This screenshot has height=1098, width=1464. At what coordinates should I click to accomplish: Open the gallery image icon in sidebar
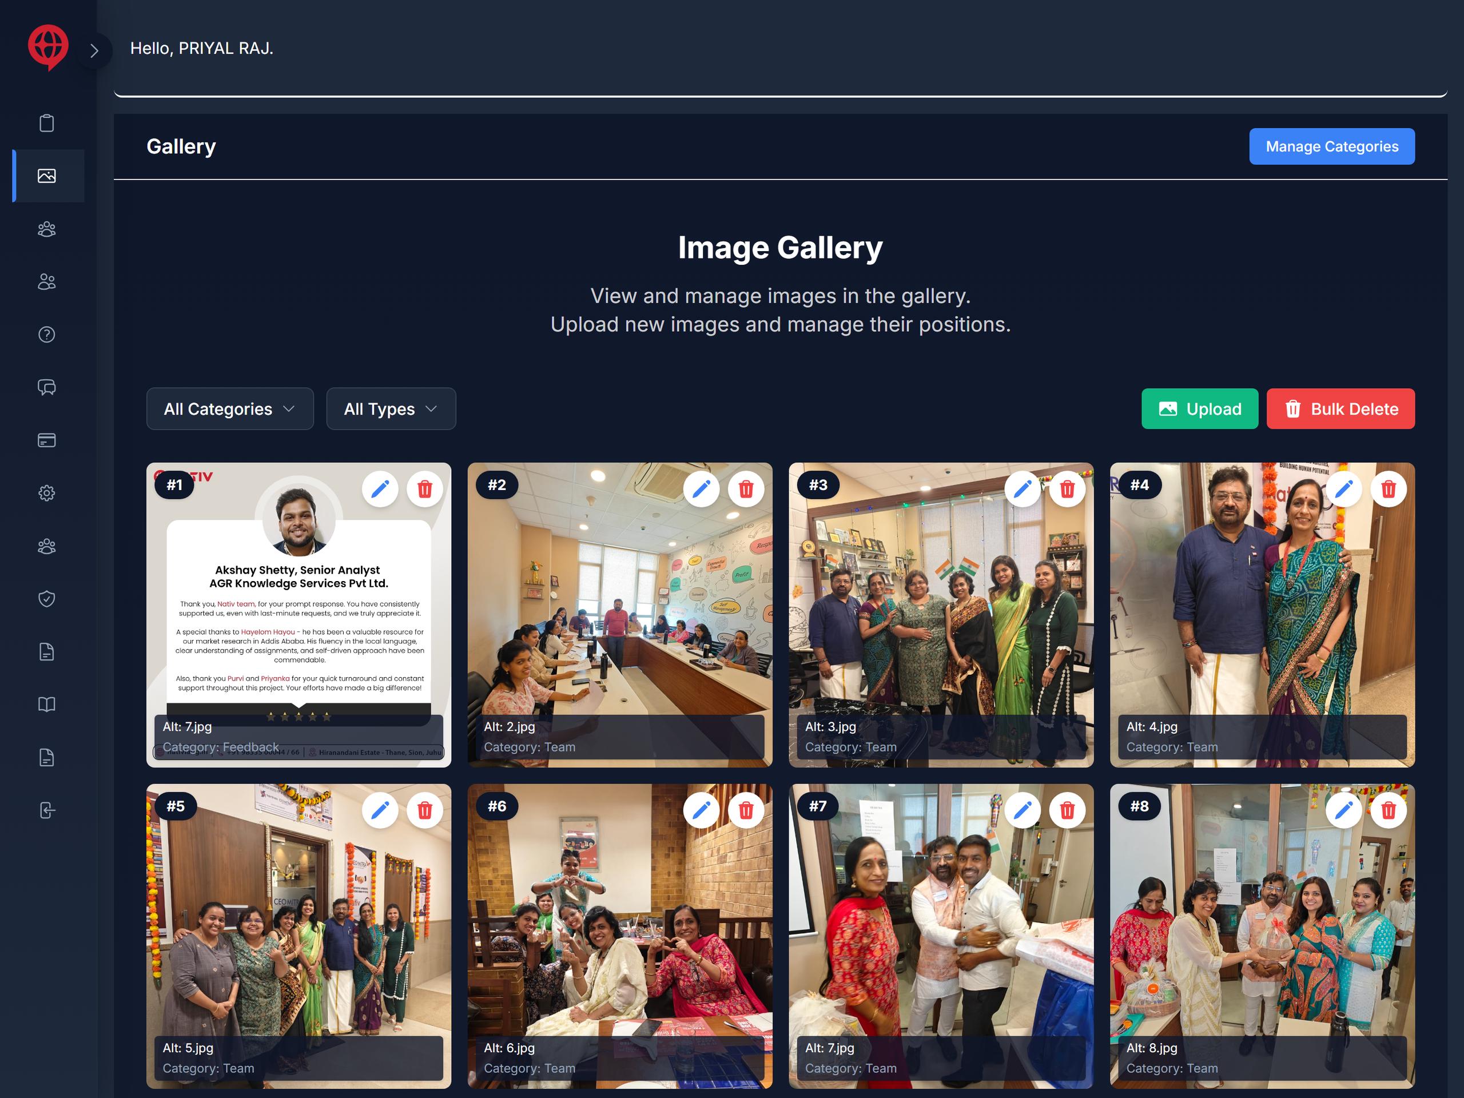tap(47, 176)
